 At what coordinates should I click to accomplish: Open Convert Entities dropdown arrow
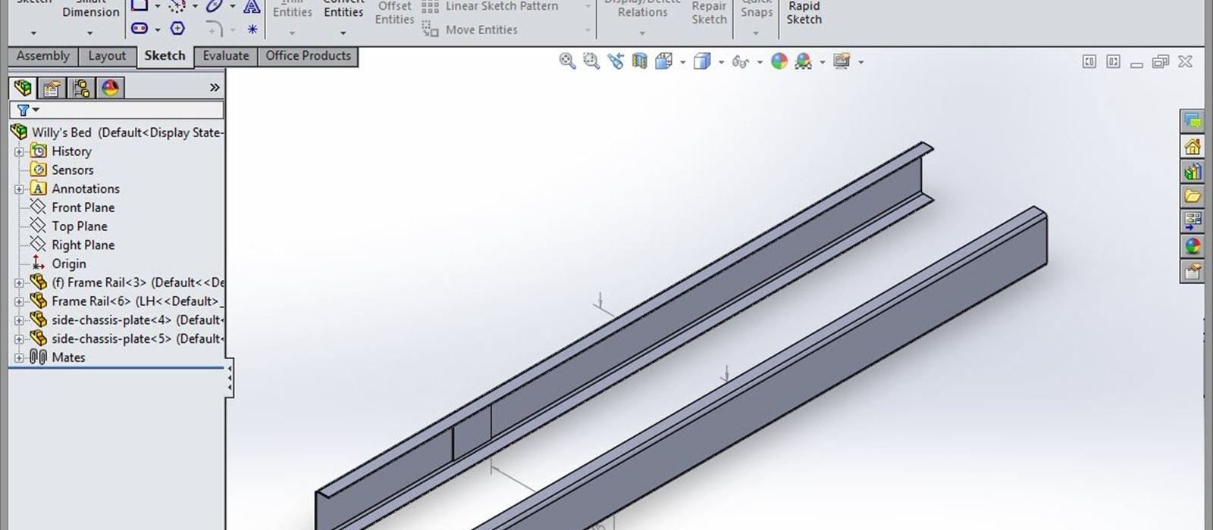tap(343, 33)
